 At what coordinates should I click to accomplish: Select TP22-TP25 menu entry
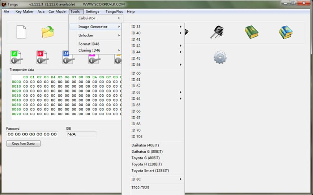click(x=153, y=188)
